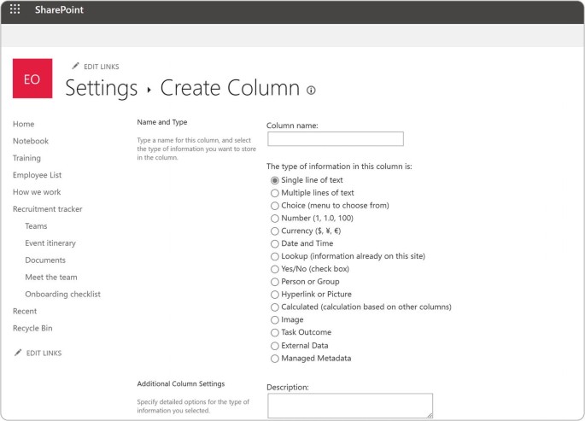Click into the Column name text field

pyautogui.click(x=336, y=138)
